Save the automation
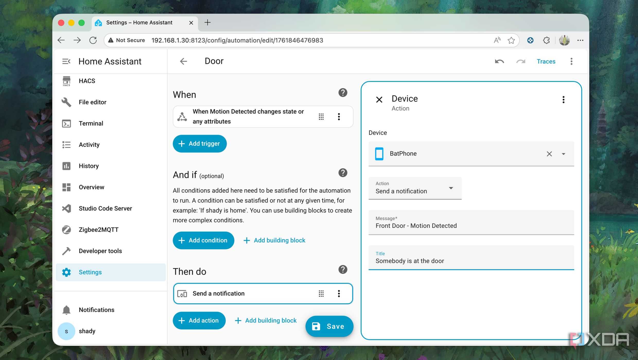The height and width of the screenshot is (360, 638). point(329,327)
